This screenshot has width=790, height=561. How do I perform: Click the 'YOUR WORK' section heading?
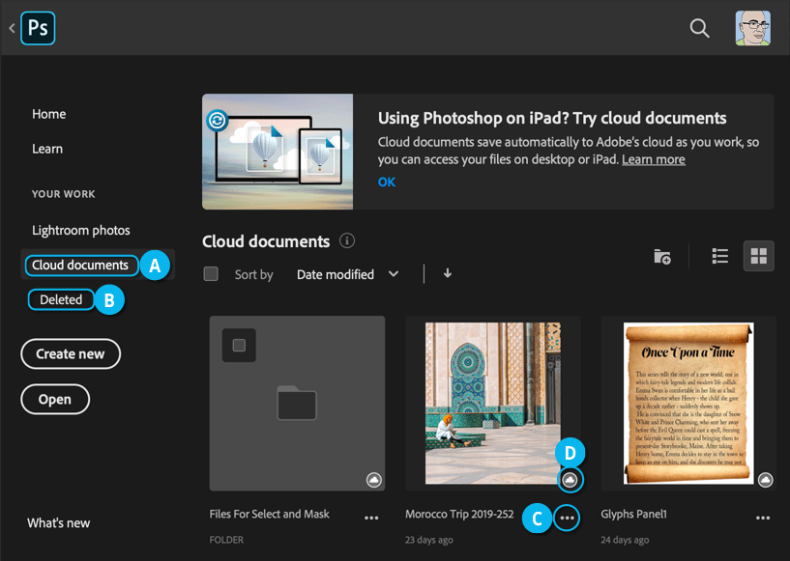click(64, 194)
